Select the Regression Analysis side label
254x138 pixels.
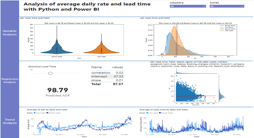(x=10, y=81)
